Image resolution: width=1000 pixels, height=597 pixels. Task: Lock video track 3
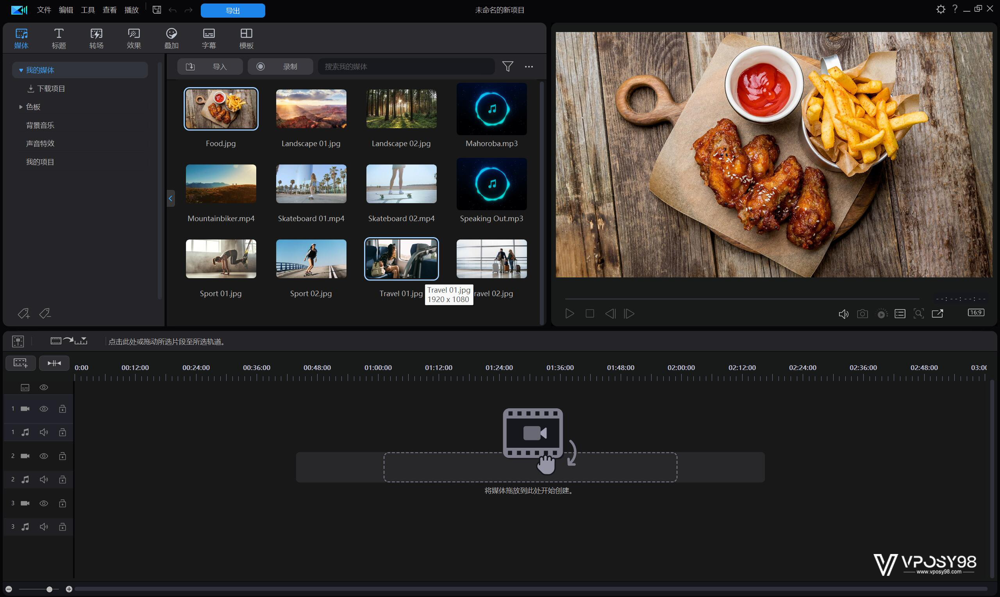point(62,503)
